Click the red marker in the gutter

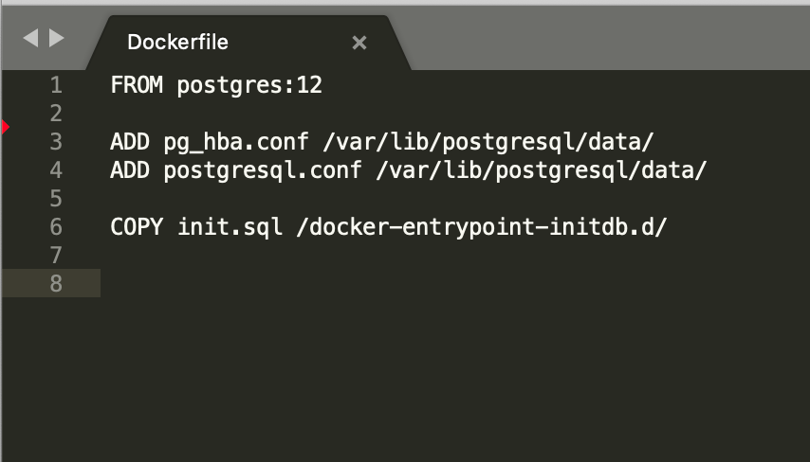pyautogui.click(x=5, y=127)
